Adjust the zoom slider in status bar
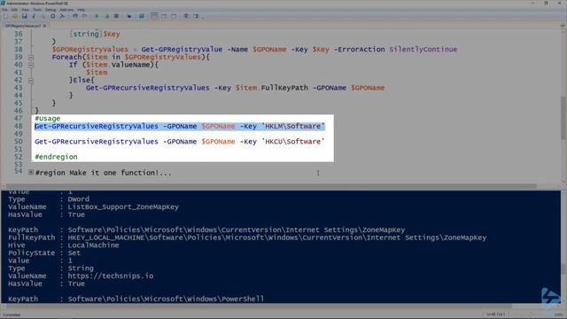Image resolution: width=567 pixels, height=319 pixels. pos(531,315)
